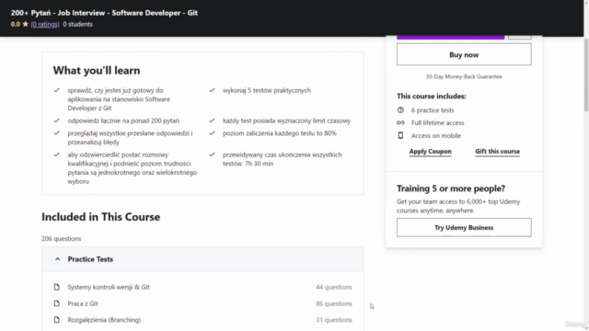Click Try Udemy Business button
Screen dimensions: 589x331
(x=464, y=227)
